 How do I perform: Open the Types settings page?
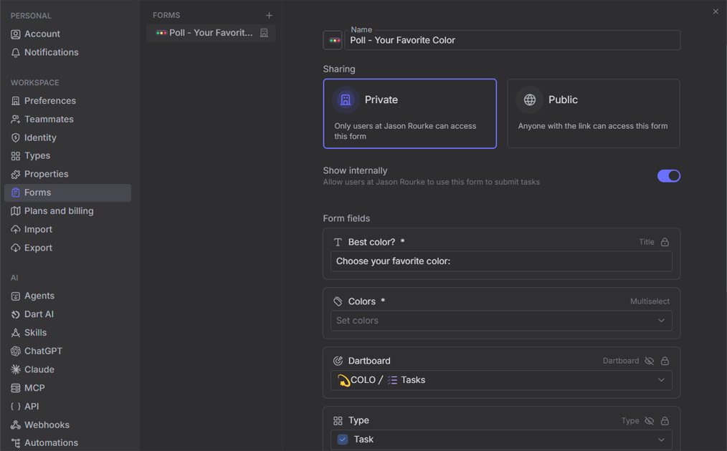(67, 155)
